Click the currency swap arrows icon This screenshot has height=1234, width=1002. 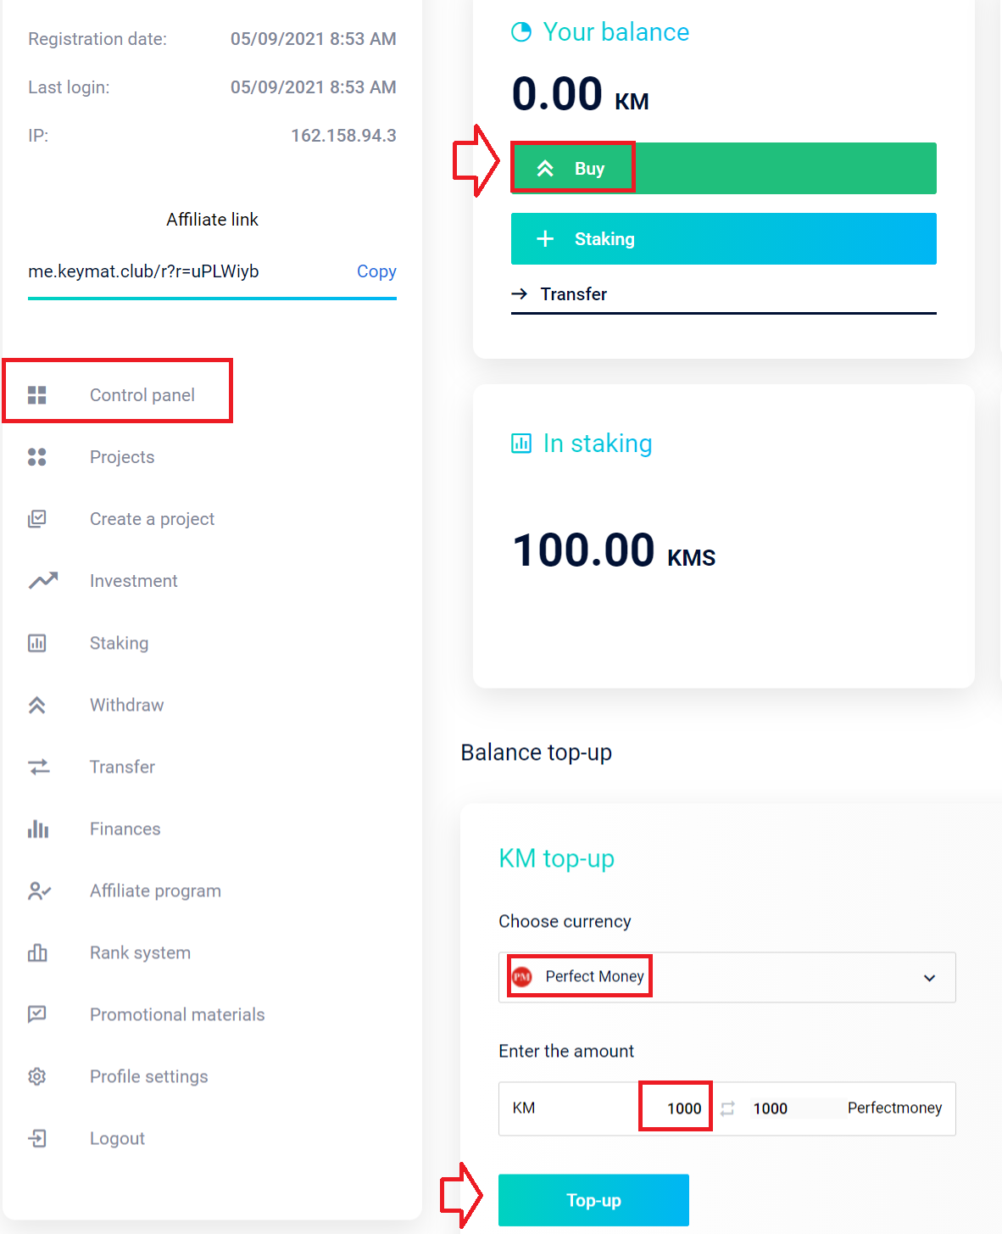pos(727,1108)
